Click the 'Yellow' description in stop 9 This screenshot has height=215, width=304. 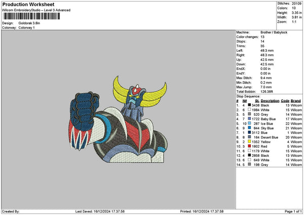[265, 142]
